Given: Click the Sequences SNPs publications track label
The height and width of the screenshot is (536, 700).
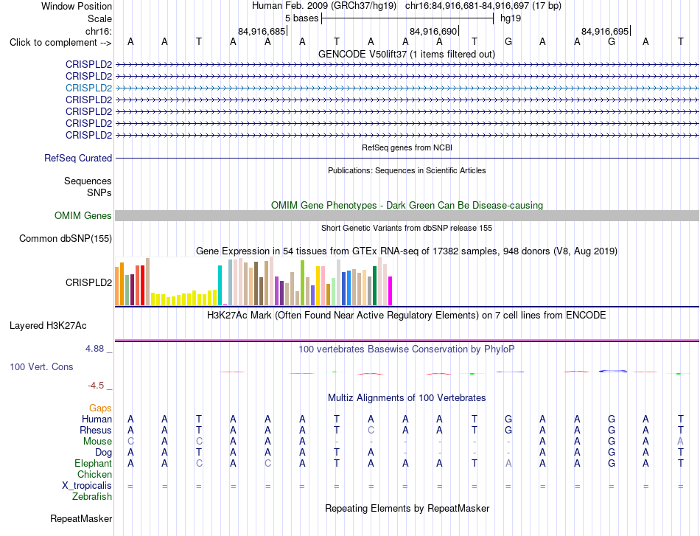Looking at the screenshot, I should pyautogui.click(x=88, y=187).
